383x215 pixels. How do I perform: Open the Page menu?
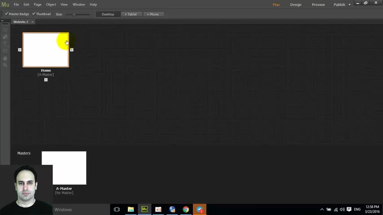[x=38, y=4]
